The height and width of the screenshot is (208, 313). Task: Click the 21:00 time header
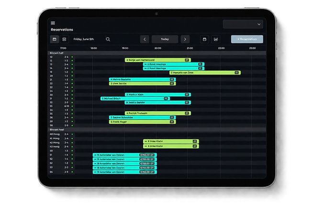coord(190,48)
